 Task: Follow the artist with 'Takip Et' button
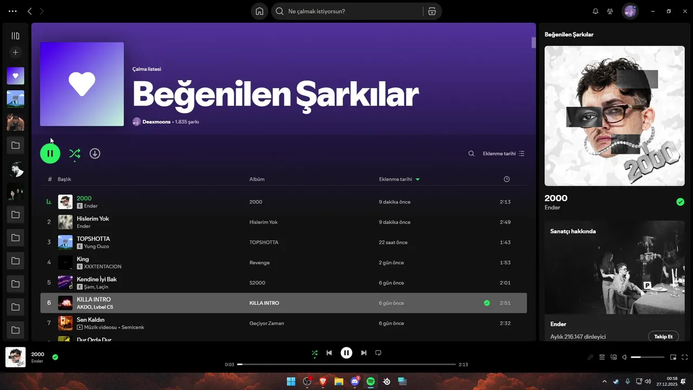click(x=663, y=336)
